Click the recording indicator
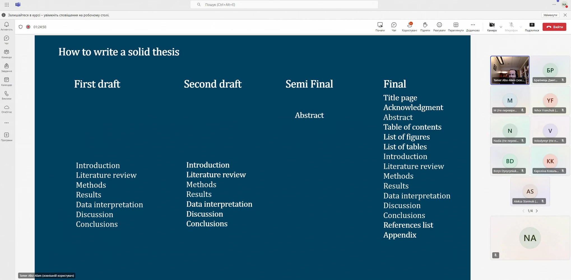 [28, 27]
